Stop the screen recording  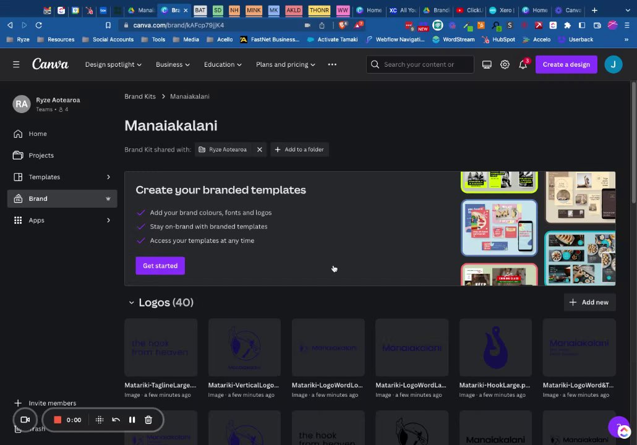[58, 420]
